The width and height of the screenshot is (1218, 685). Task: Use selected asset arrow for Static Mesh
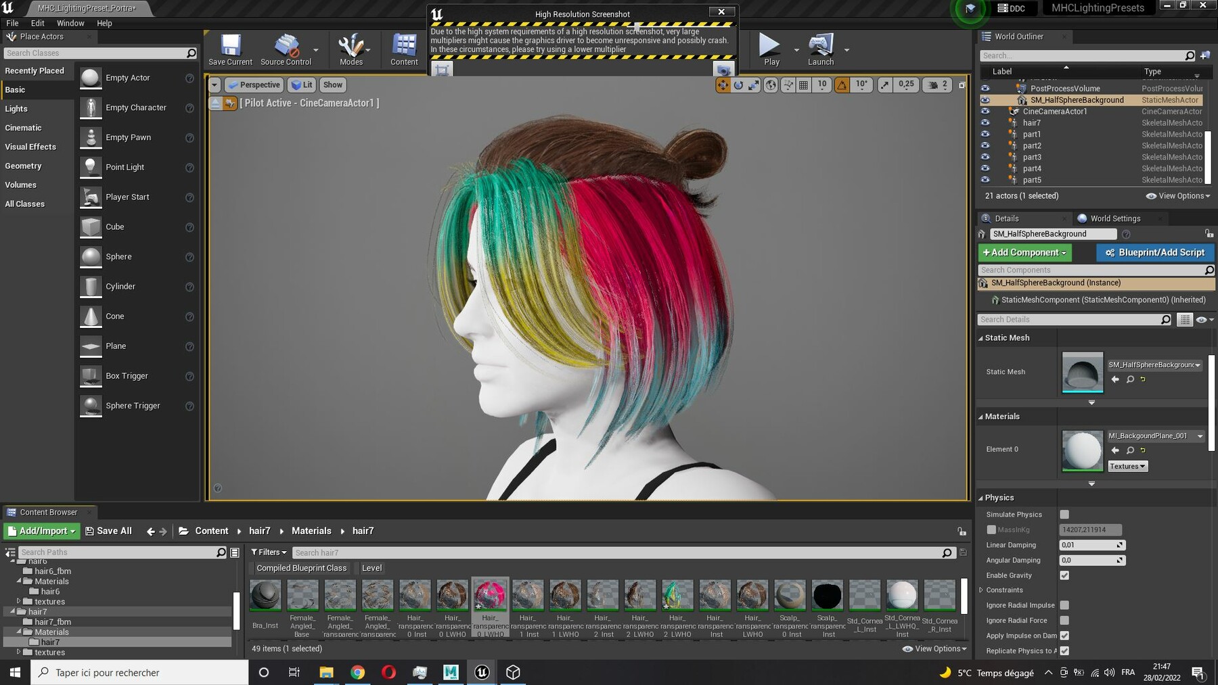[x=1115, y=379]
